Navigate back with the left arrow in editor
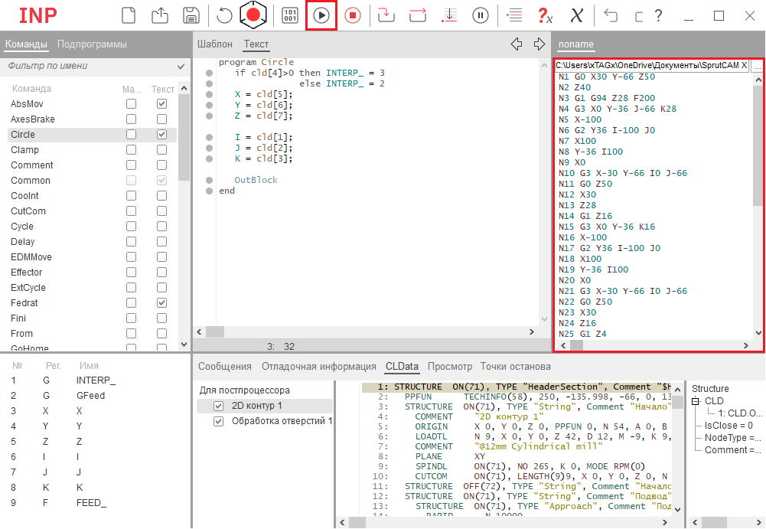The height and width of the screenshot is (529, 766). [x=517, y=44]
